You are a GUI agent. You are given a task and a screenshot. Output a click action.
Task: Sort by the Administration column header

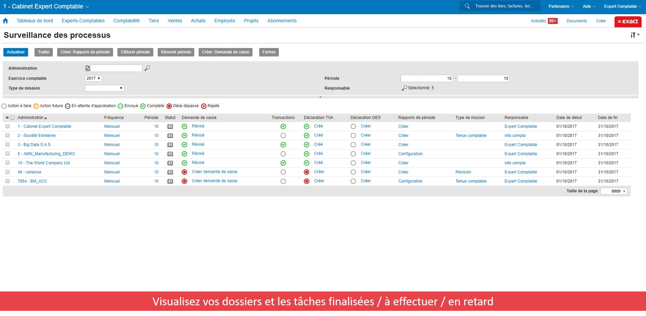click(x=32, y=118)
